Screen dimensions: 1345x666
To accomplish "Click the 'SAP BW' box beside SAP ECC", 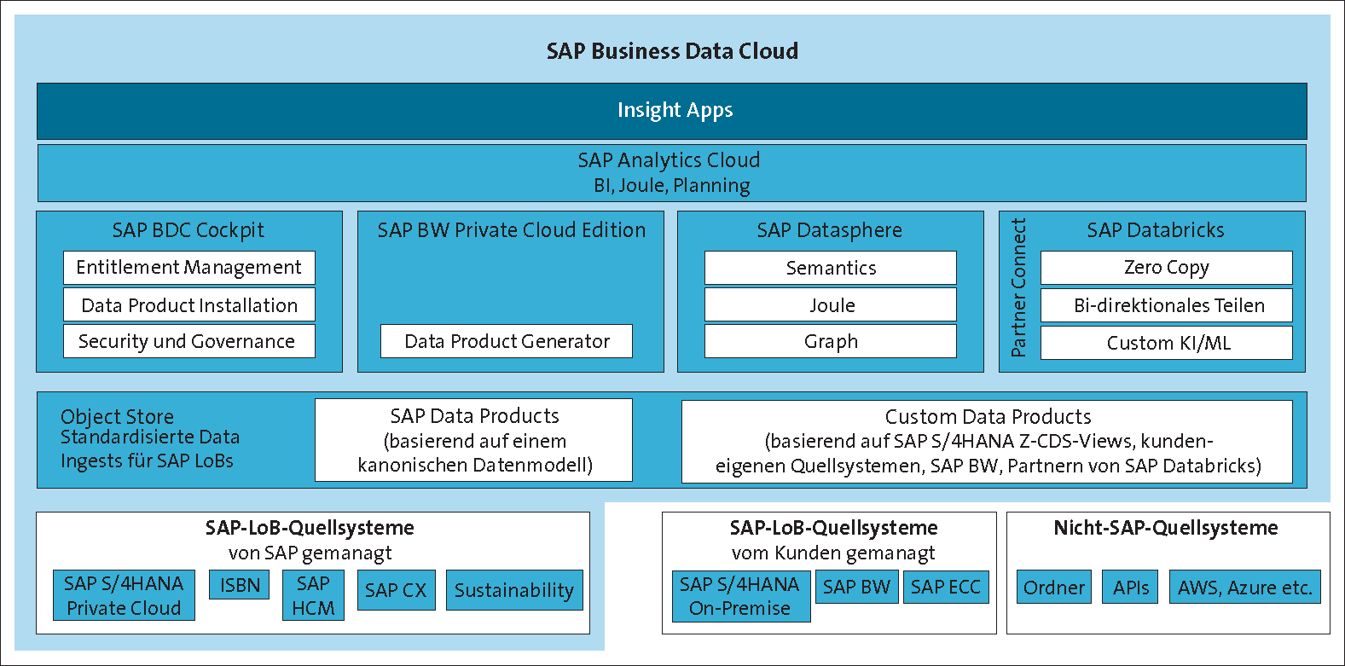I will click(857, 587).
